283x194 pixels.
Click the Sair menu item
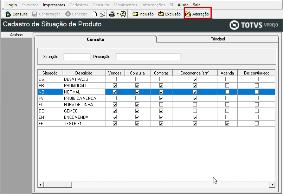196,5
